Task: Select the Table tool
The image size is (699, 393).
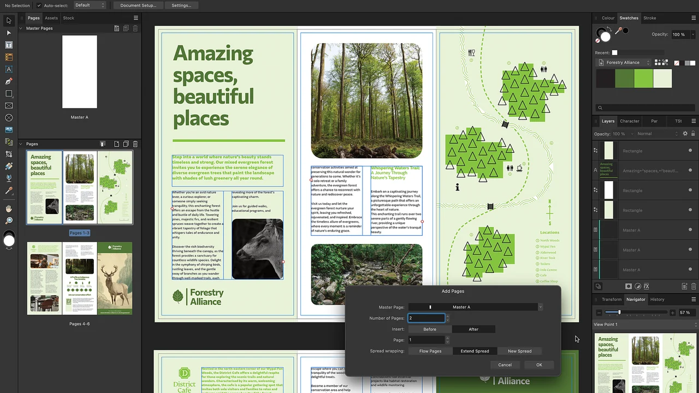Action: click(9, 57)
